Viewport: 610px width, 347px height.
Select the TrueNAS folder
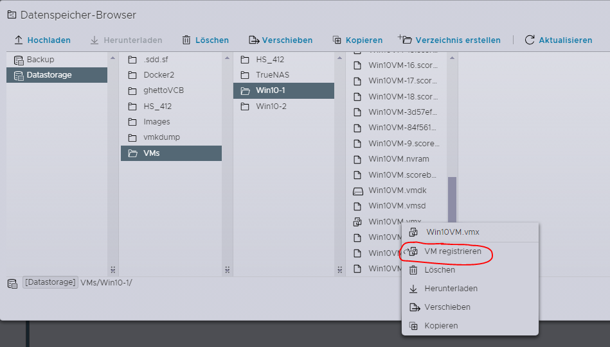tap(272, 75)
